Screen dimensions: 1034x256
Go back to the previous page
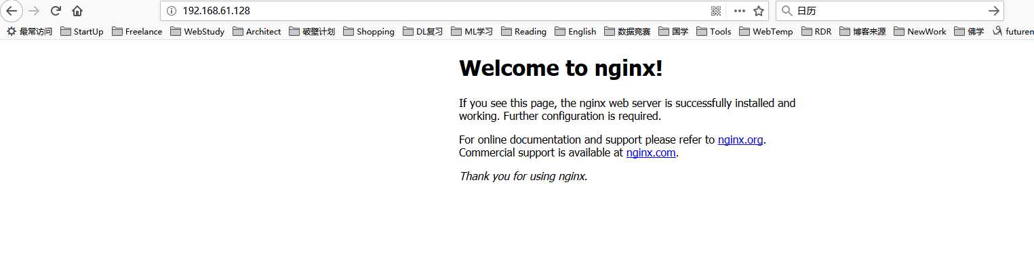tap(12, 11)
